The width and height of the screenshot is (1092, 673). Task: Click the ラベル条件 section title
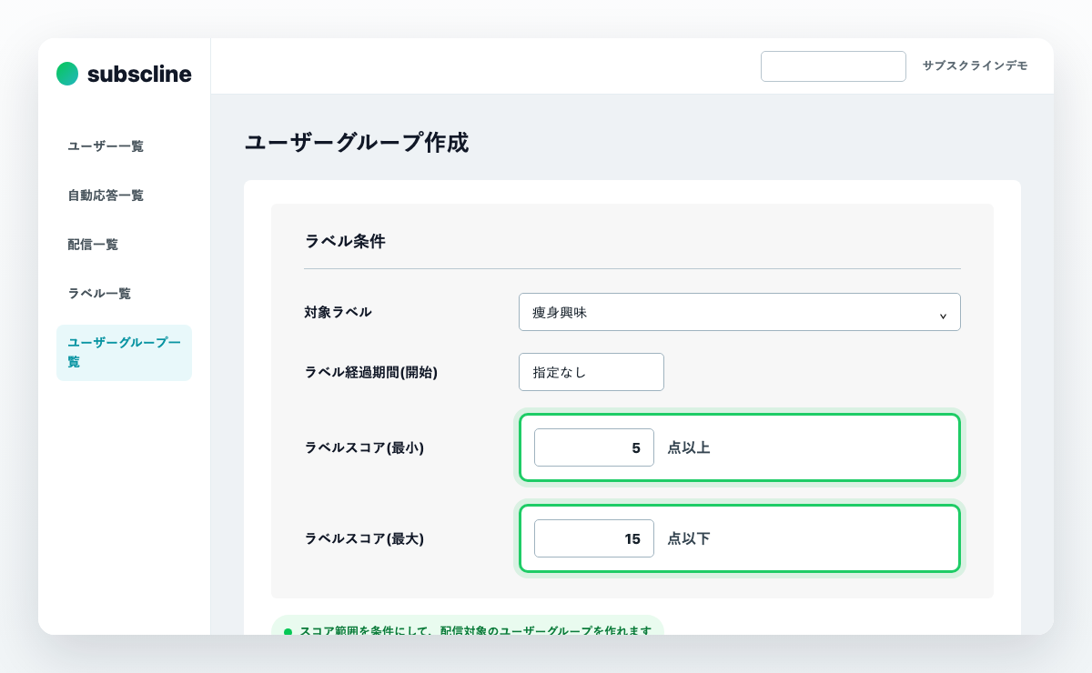tap(345, 241)
